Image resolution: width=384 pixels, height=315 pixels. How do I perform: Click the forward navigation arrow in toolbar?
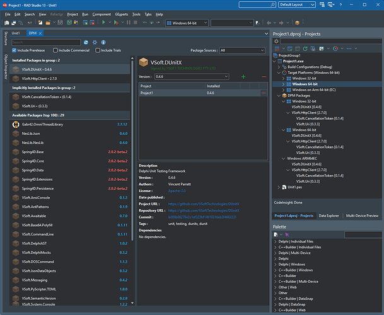click(x=281, y=23)
